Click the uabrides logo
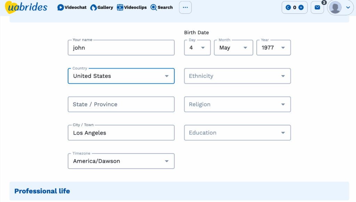Viewport: 356px width, 202px height. point(26,7)
